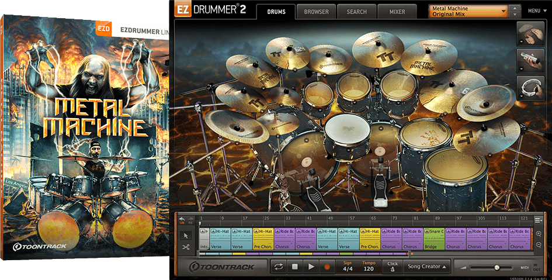This screenshot has width=552, height=280.
Task: Click the EZ Drummer 2 logo
Action: (x=210, y=10)
